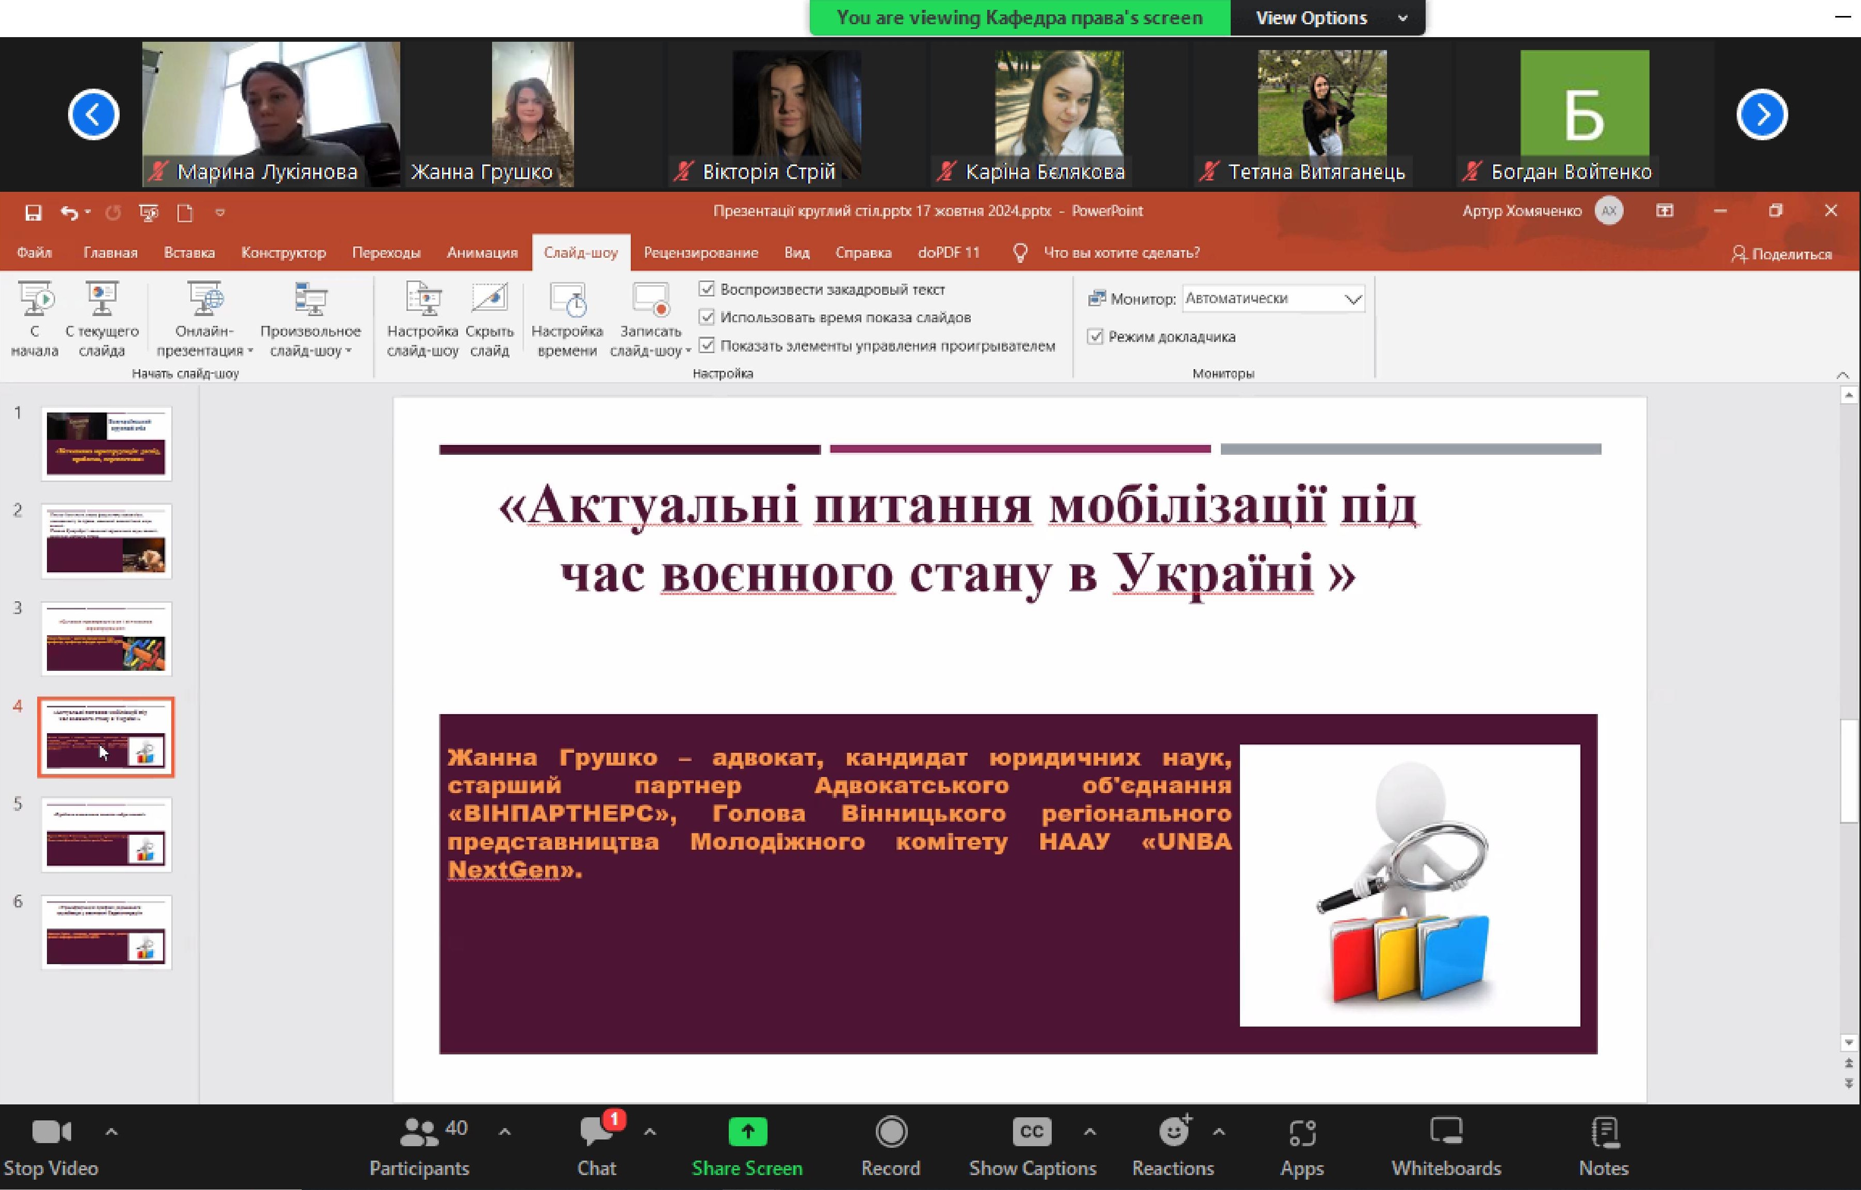Switch to the Анимация ribbon tab
The image size is (1861, 1190).
(481, 253)
